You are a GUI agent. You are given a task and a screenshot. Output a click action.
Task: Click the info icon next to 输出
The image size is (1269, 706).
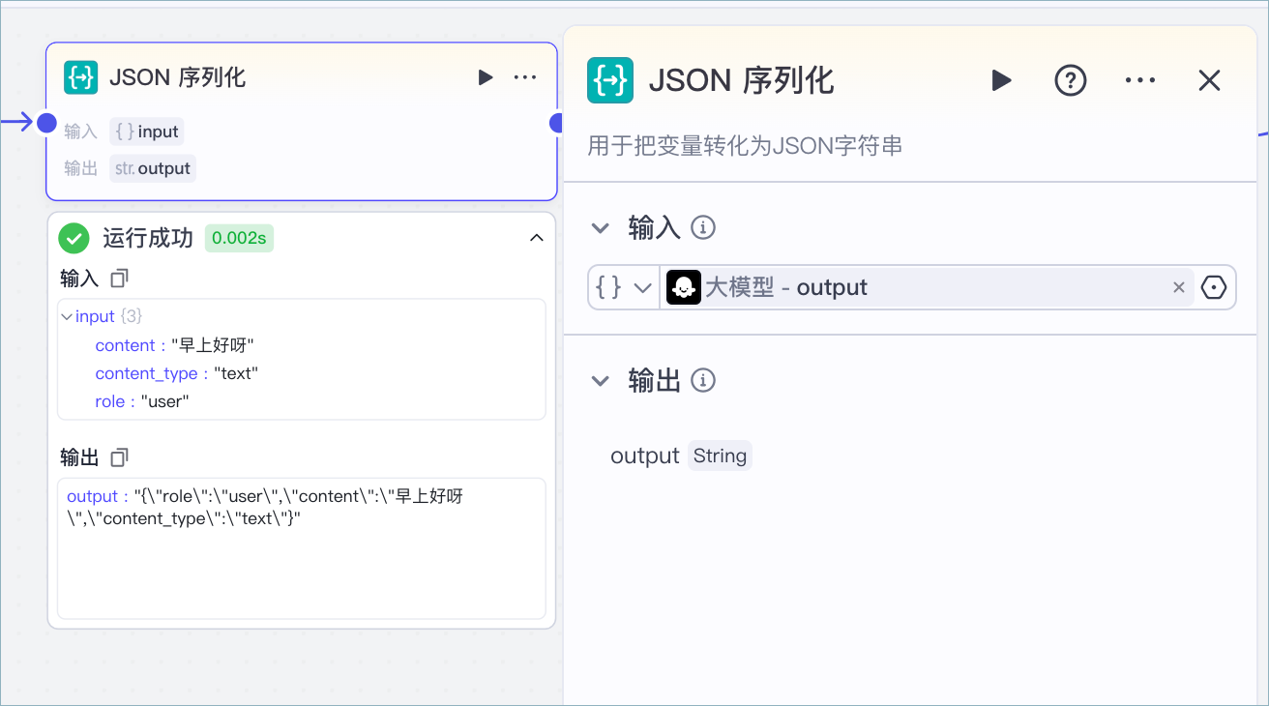703,380
